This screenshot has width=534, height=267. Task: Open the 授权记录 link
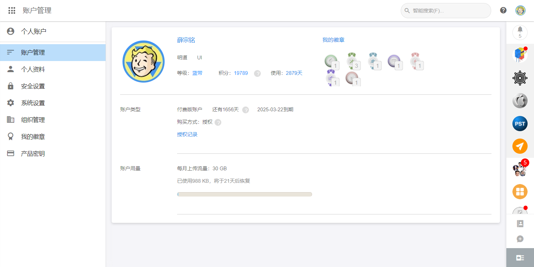[187, 135]
